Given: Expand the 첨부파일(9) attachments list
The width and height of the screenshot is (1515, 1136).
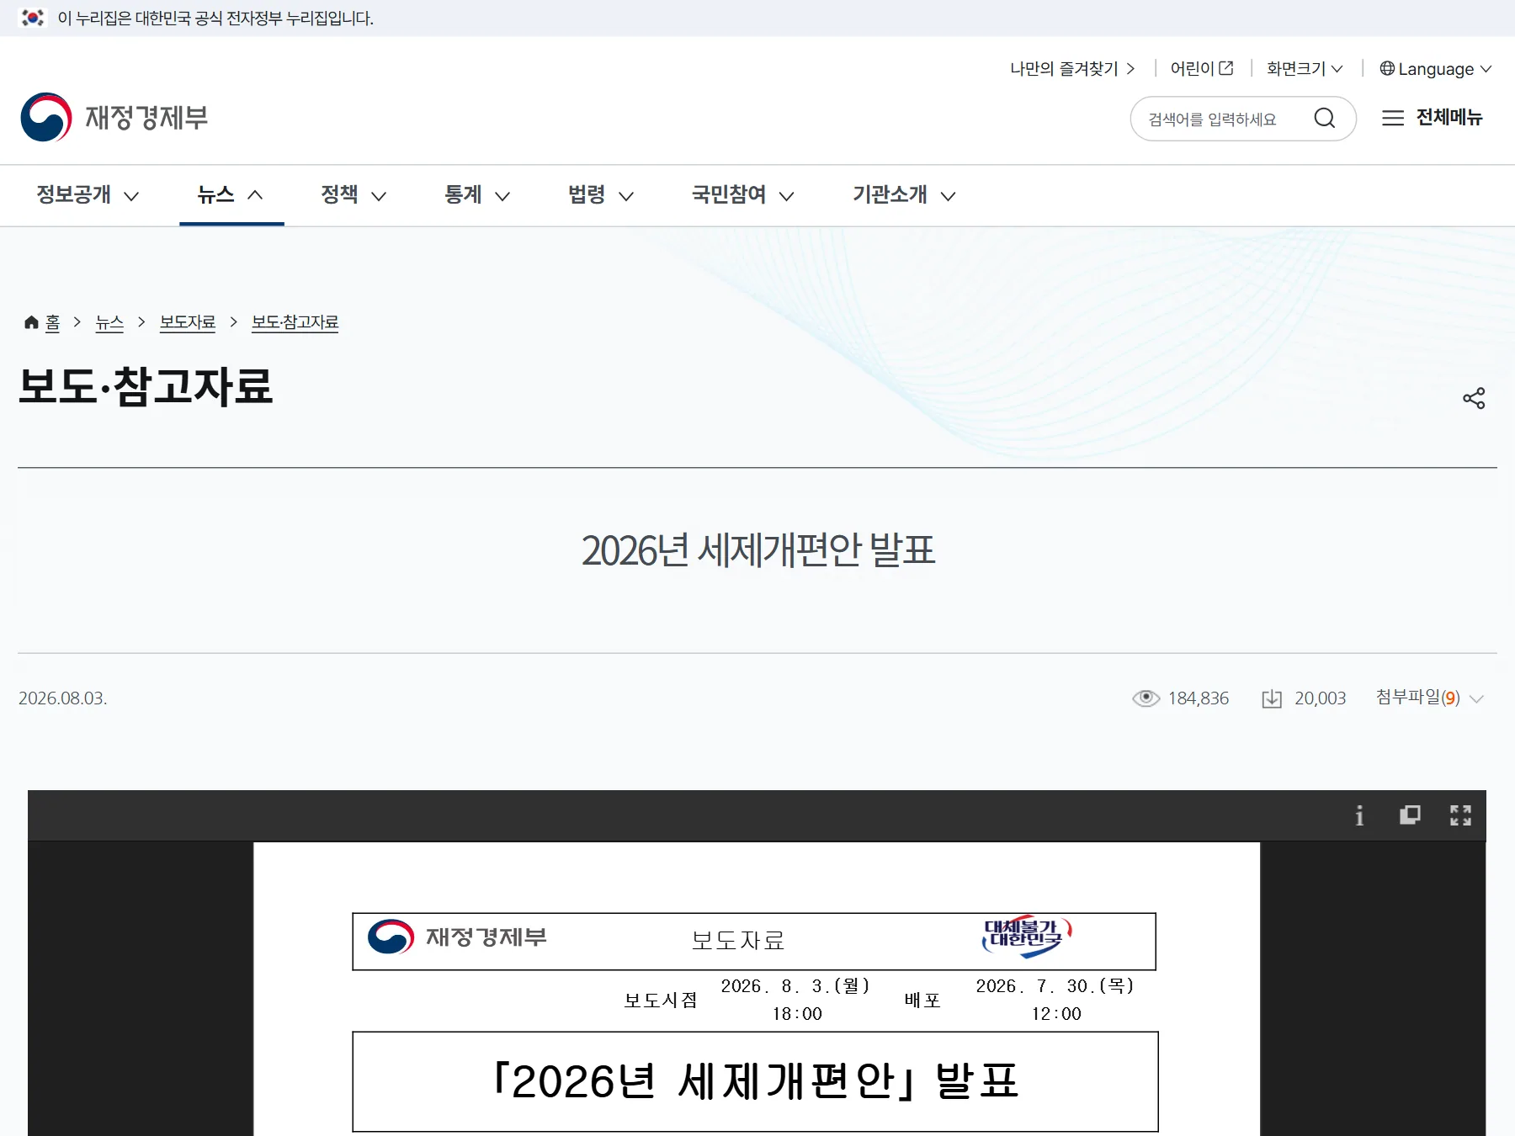Looking at the screenshot, I should 1430,698.
